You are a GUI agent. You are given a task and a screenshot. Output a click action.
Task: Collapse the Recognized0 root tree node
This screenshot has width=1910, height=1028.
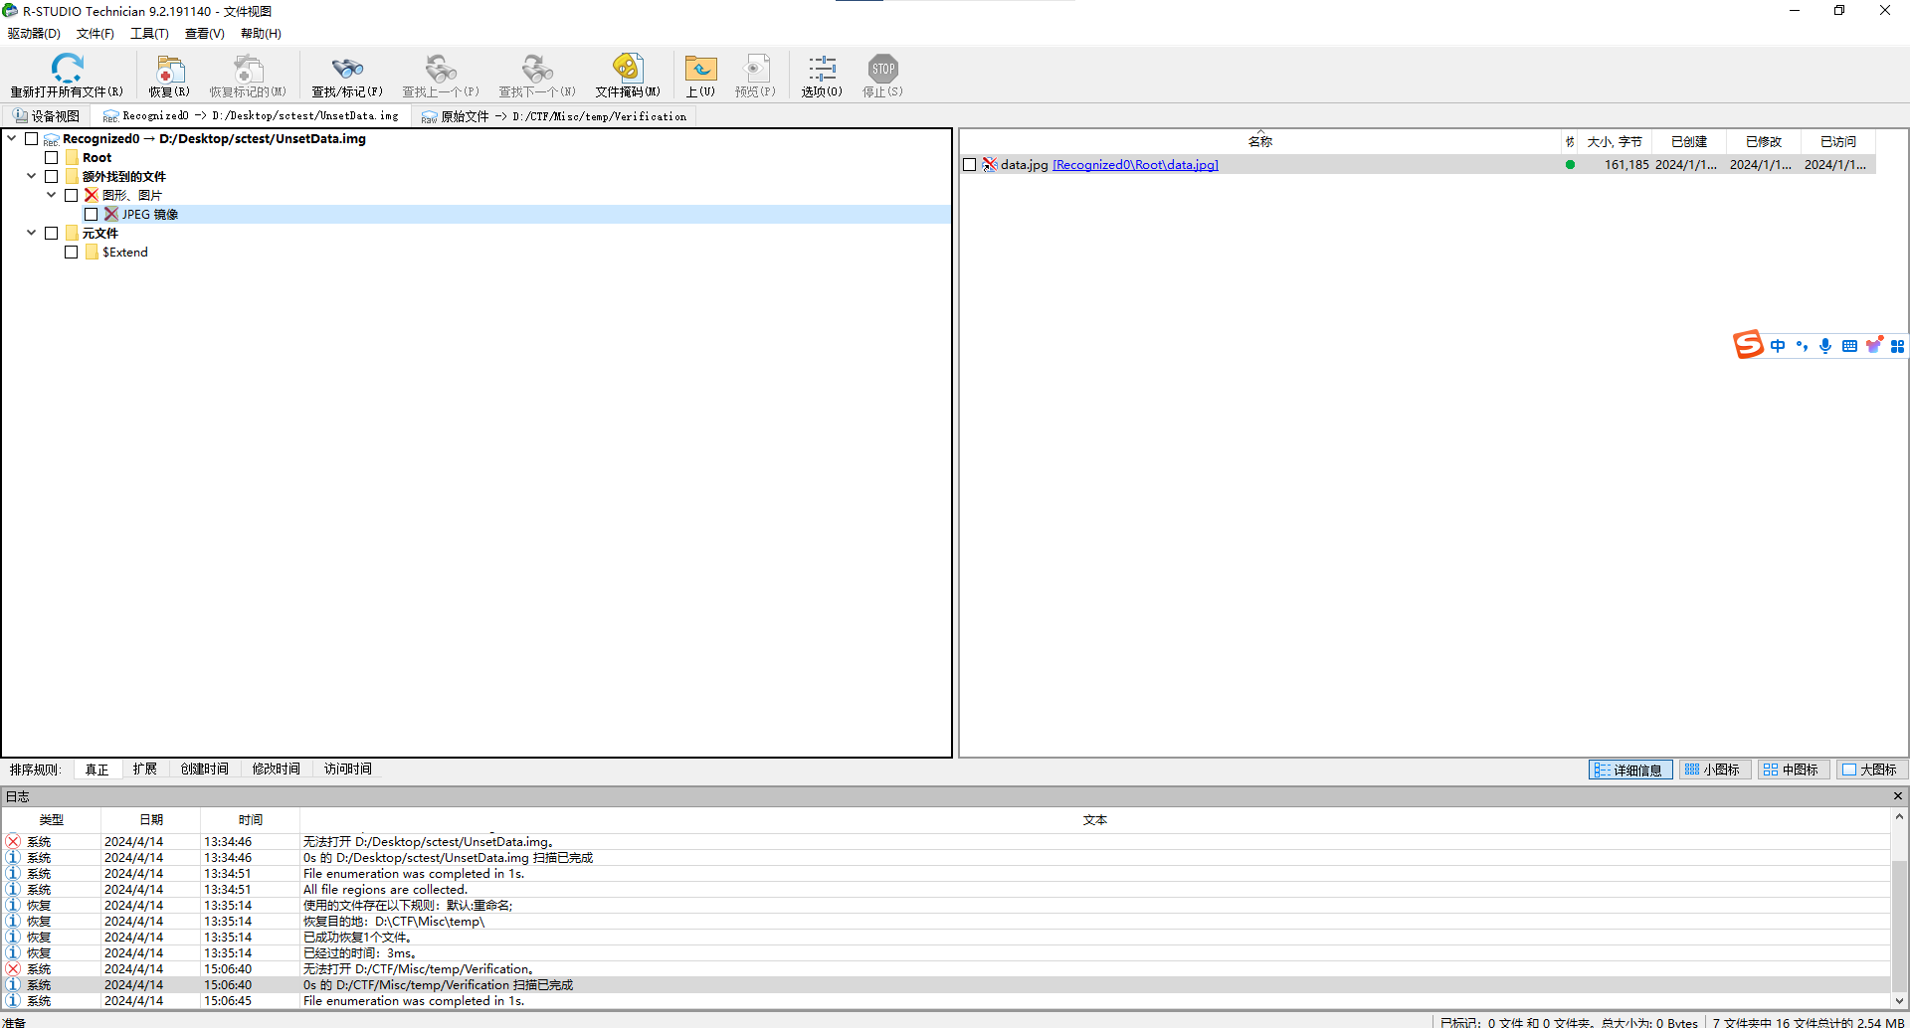[x=12, y=139]
